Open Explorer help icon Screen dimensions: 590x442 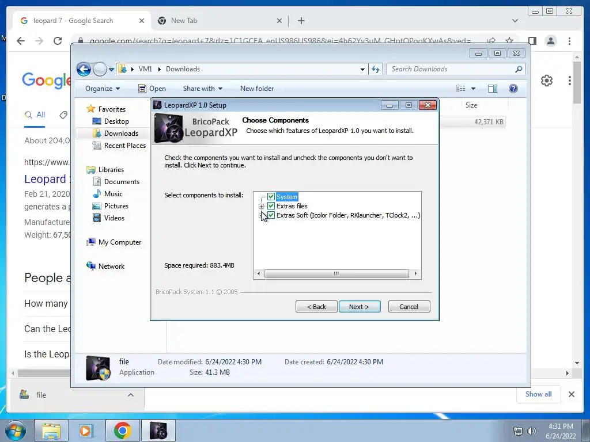tap(513, 89)
